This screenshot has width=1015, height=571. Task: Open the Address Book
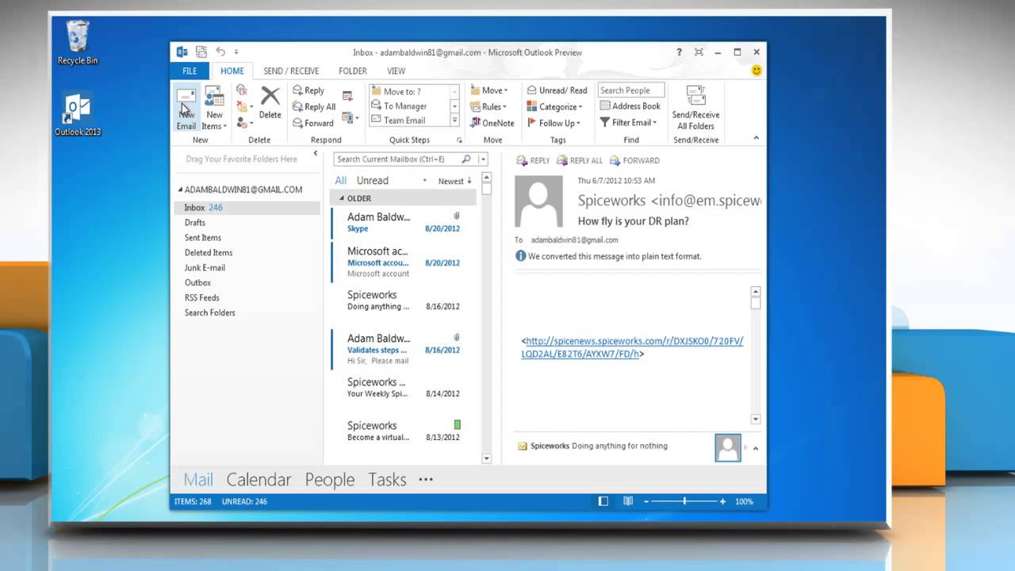(630, 106)
